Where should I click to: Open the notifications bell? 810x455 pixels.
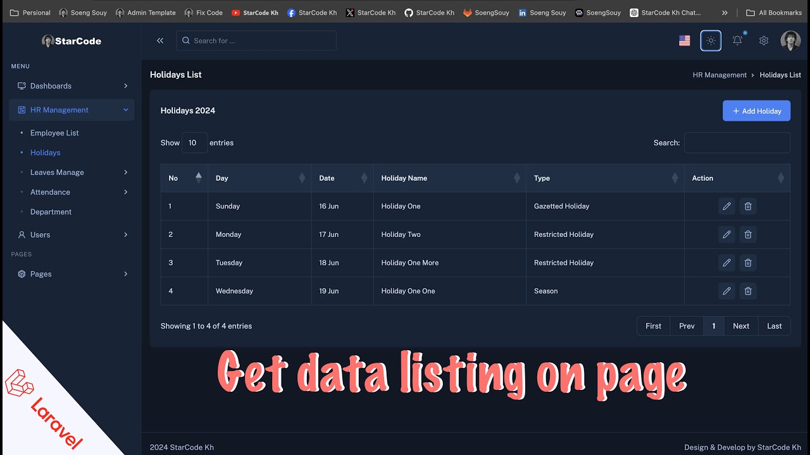(x=738, y=40)
